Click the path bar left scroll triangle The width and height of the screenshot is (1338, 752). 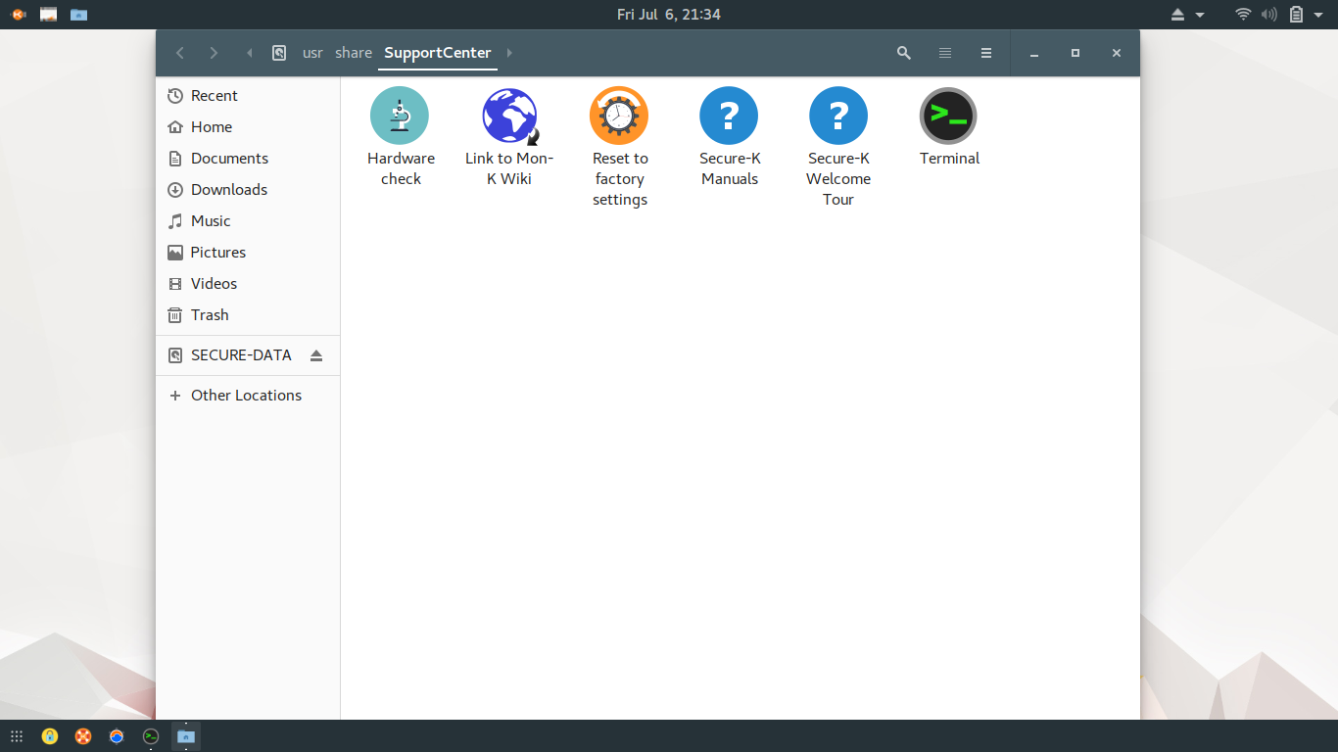coord(250,53)
